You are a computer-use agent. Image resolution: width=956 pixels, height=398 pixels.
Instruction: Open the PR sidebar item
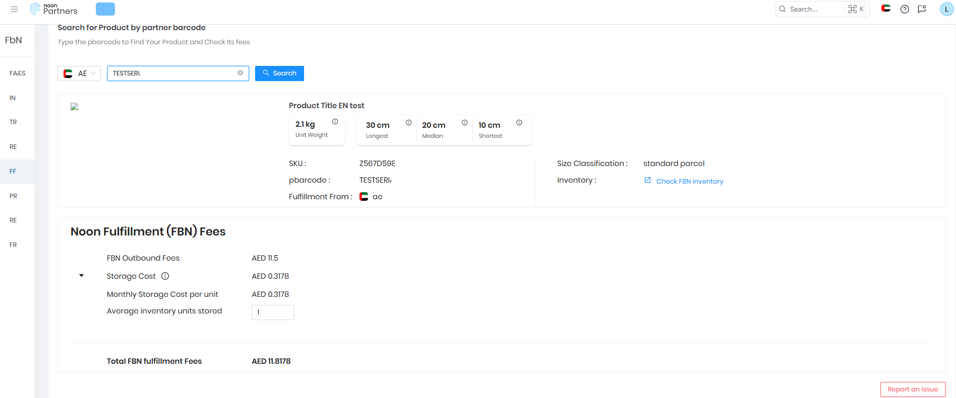click(17, 196)
